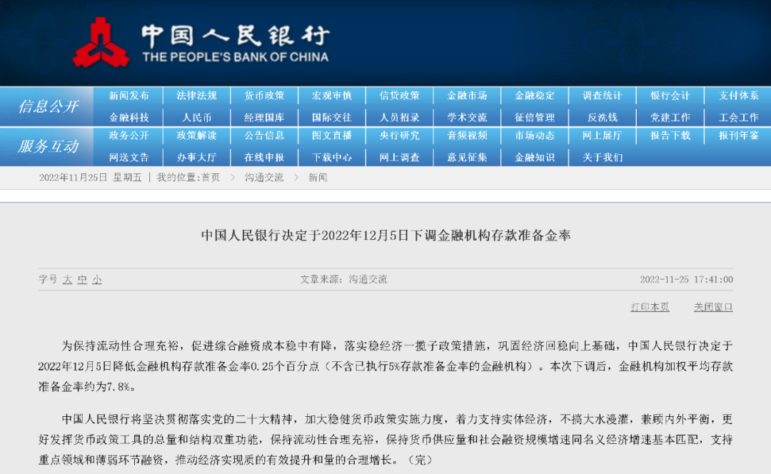Open 市场动态 link
The height and width of the screenshot is (474, 771).
535,135
